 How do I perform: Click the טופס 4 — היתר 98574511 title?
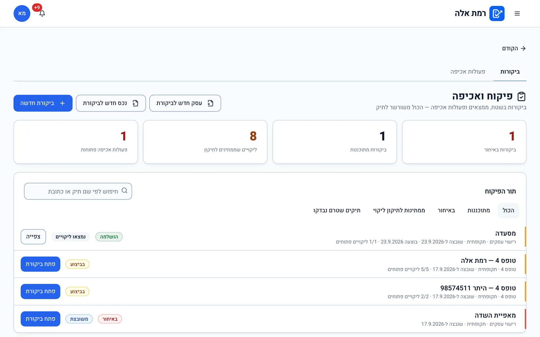478,288
